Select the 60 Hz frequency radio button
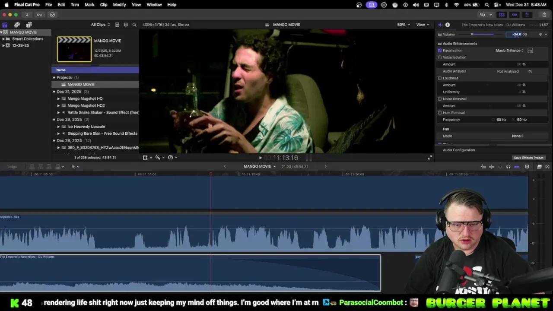The image size is (553, 311). [x=514, y=120]
